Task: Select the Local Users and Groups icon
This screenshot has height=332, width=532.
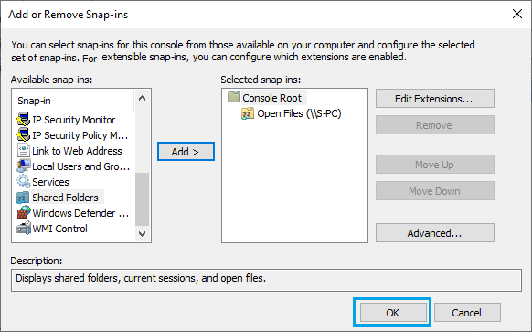Action: [x=24, y=166]
